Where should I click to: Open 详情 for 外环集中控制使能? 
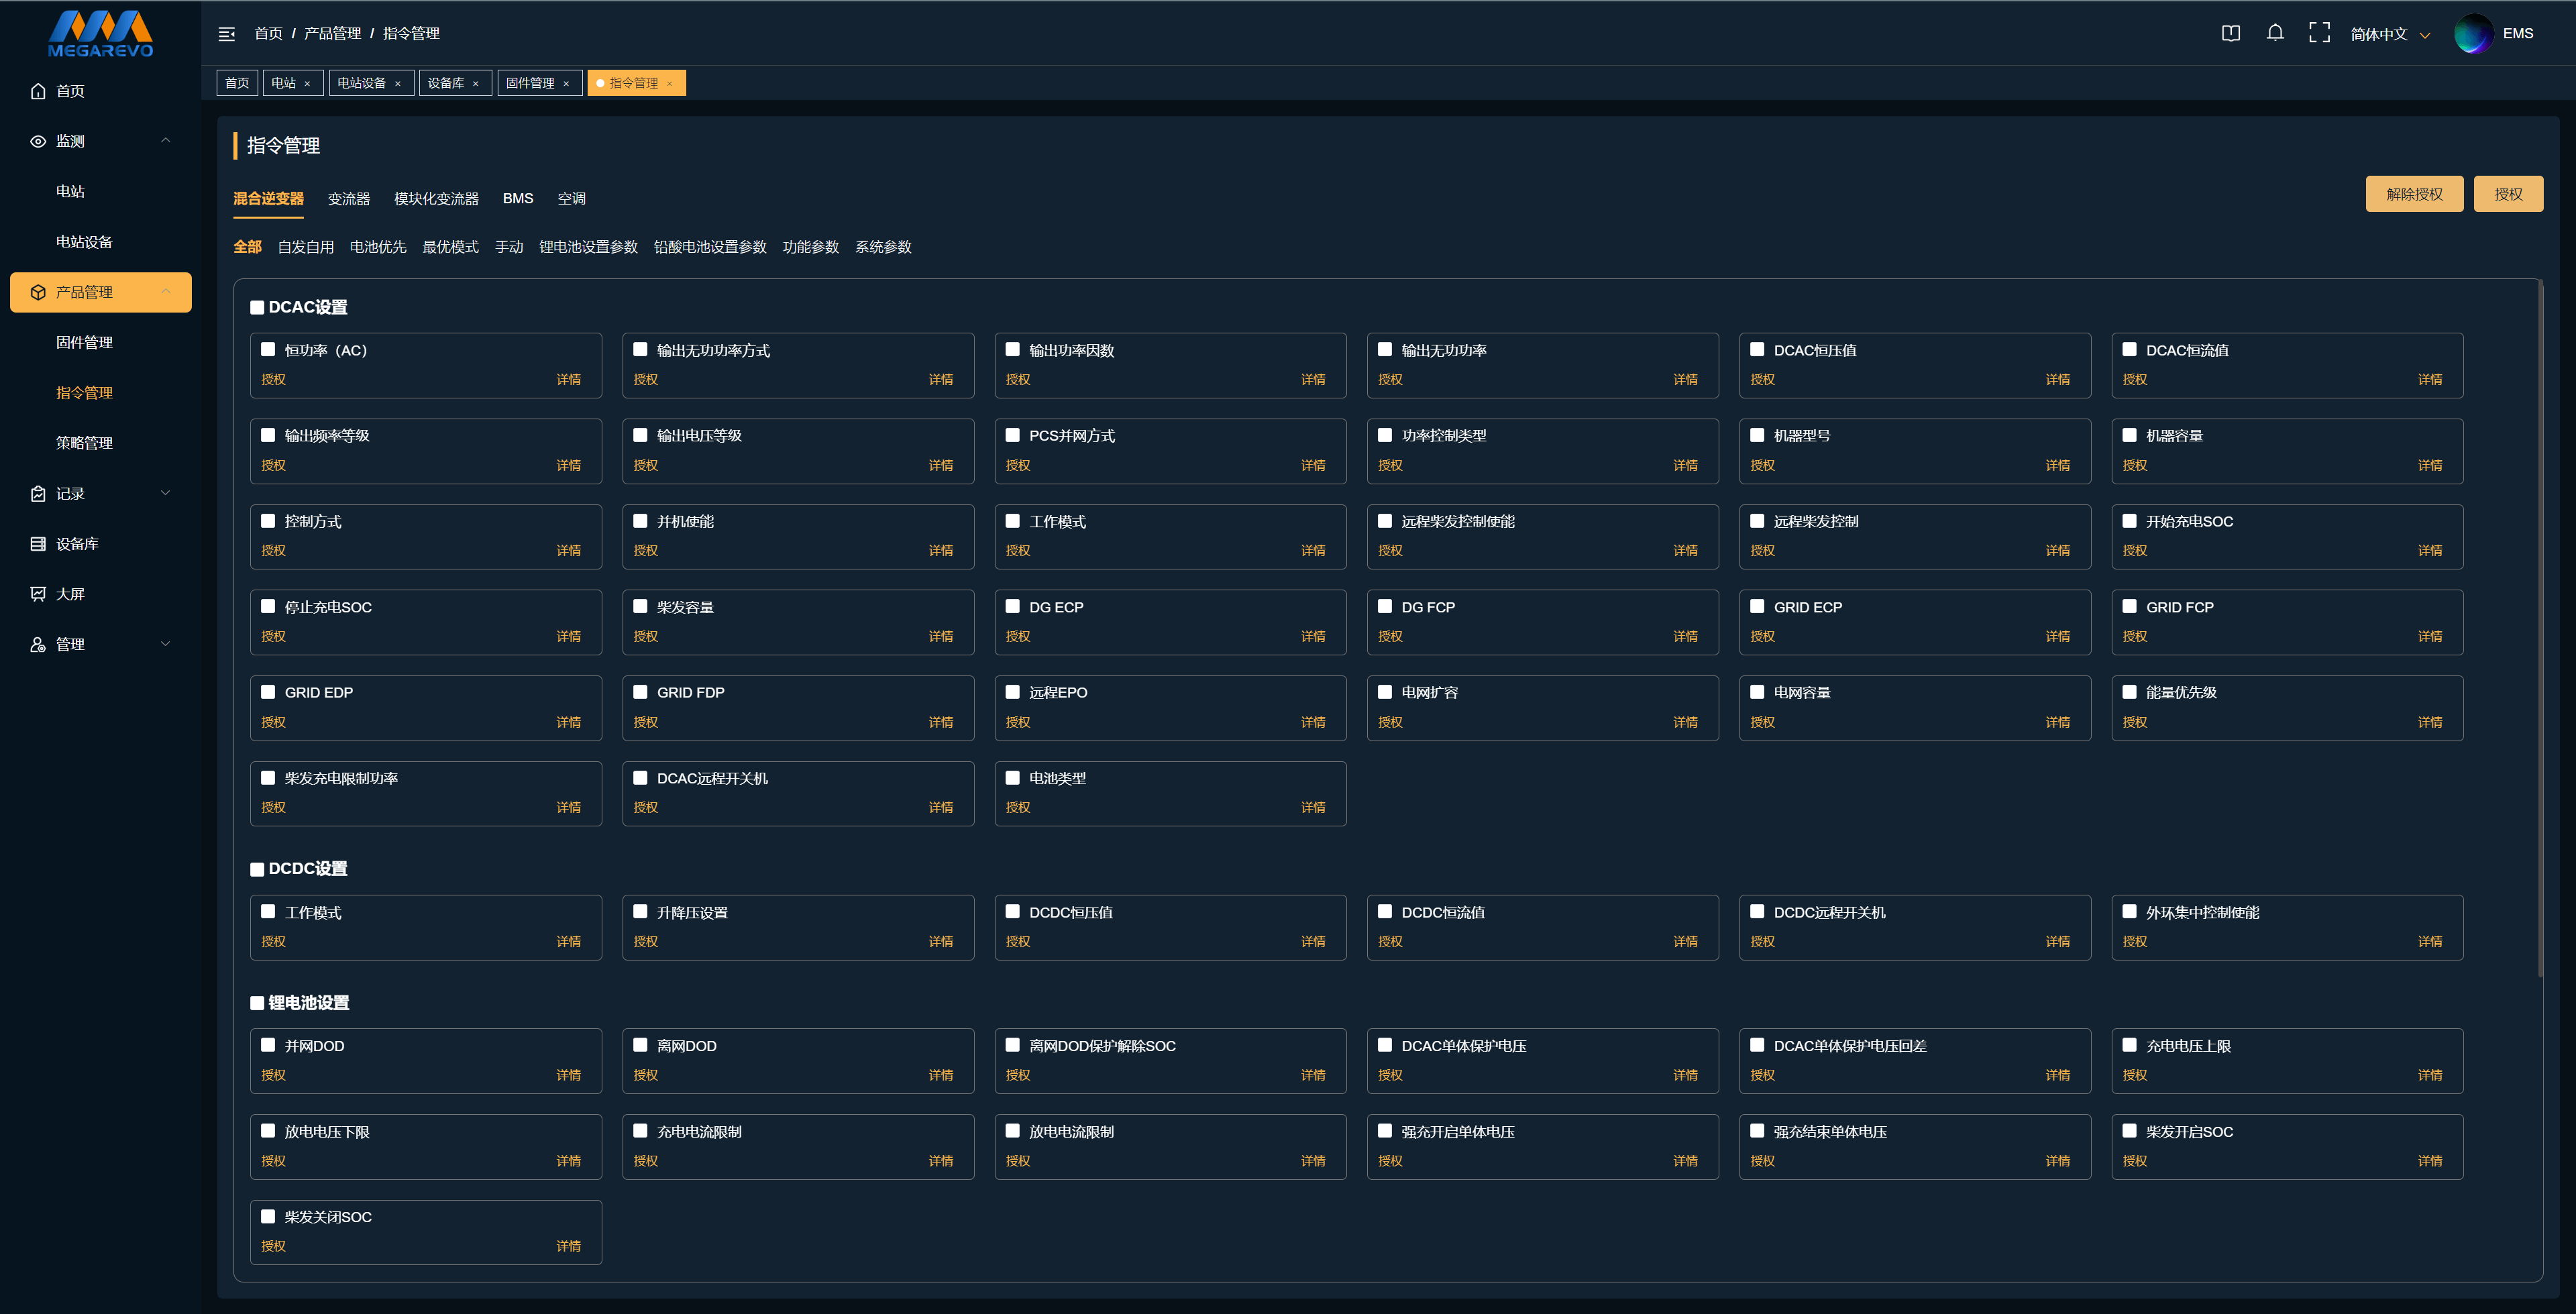pyautogui.click(x=2430, y=942)
